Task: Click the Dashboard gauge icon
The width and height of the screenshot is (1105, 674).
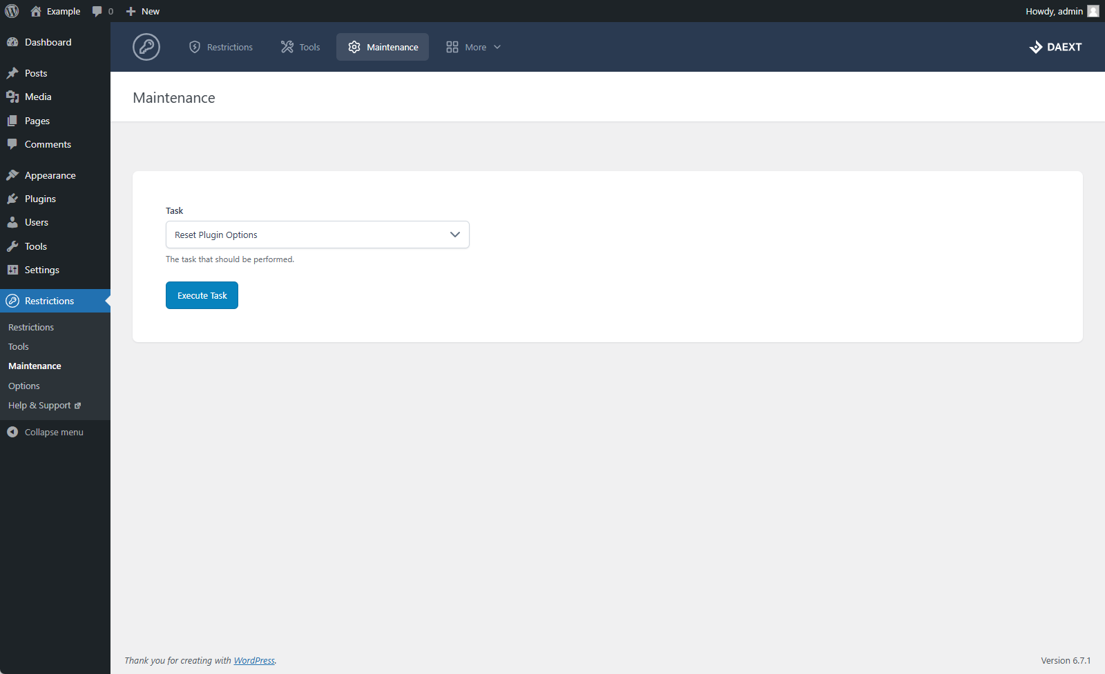Action: coord(12,42)
